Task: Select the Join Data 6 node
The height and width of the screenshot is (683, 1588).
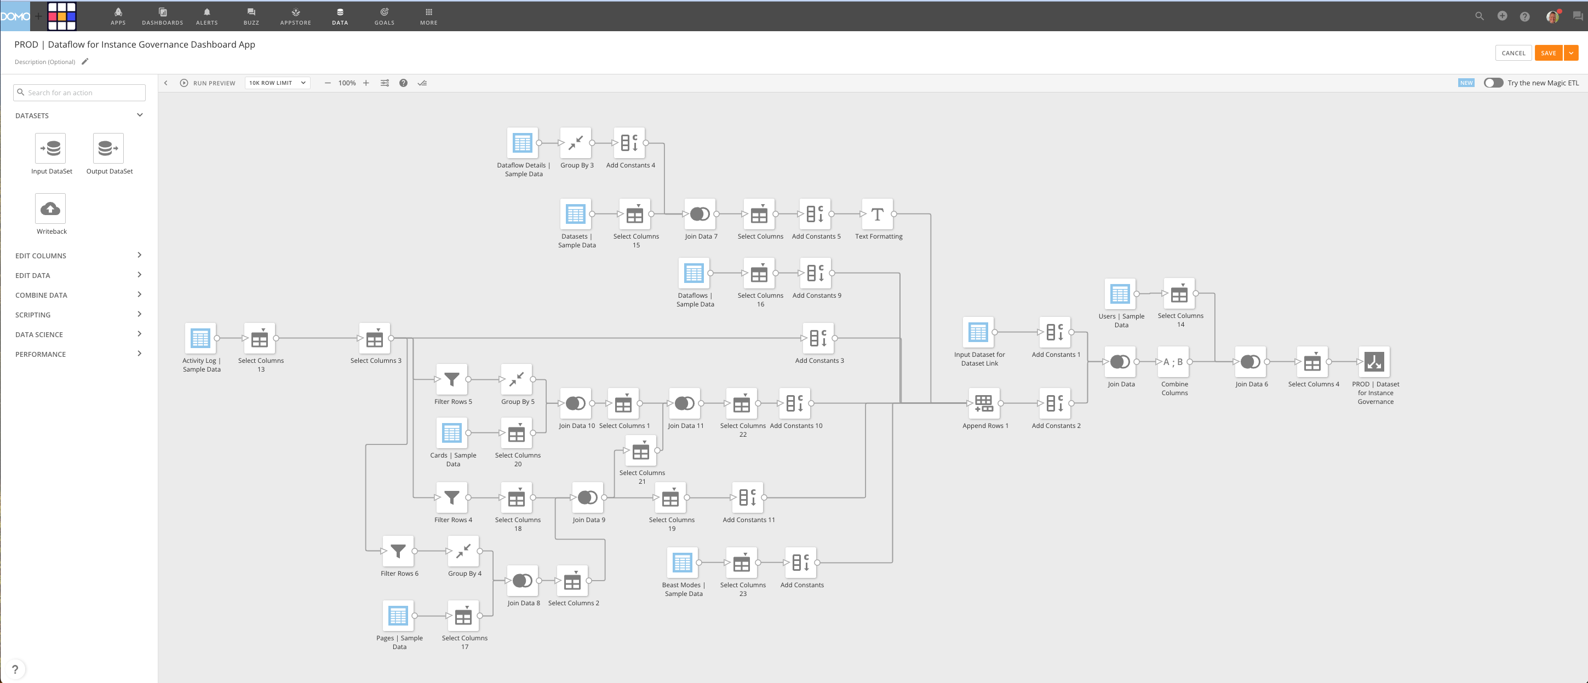Action: point(1250,362)
